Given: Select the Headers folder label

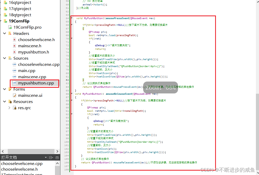Looking at the screenshot, I should 21,33.
